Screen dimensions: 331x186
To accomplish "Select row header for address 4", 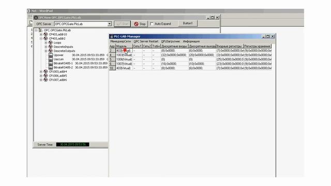I will pyautogui.click(x=112, y=55).
